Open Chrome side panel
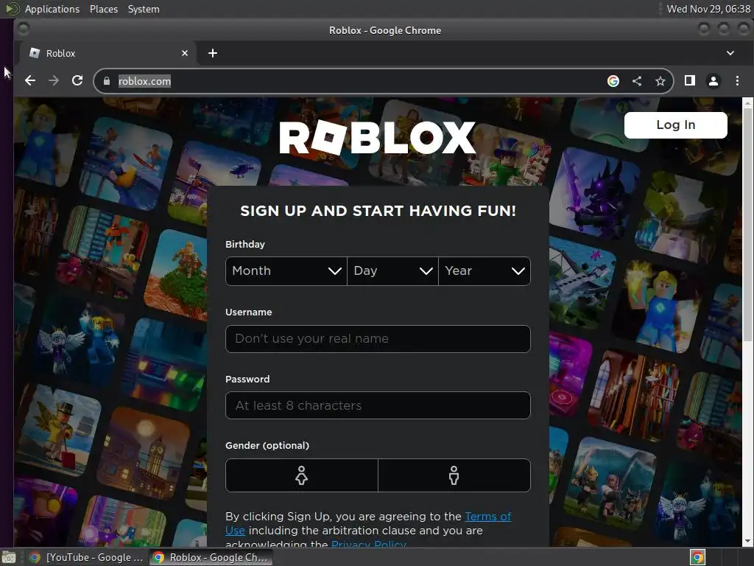The image size is (754, 566). (x=689, y=81)
